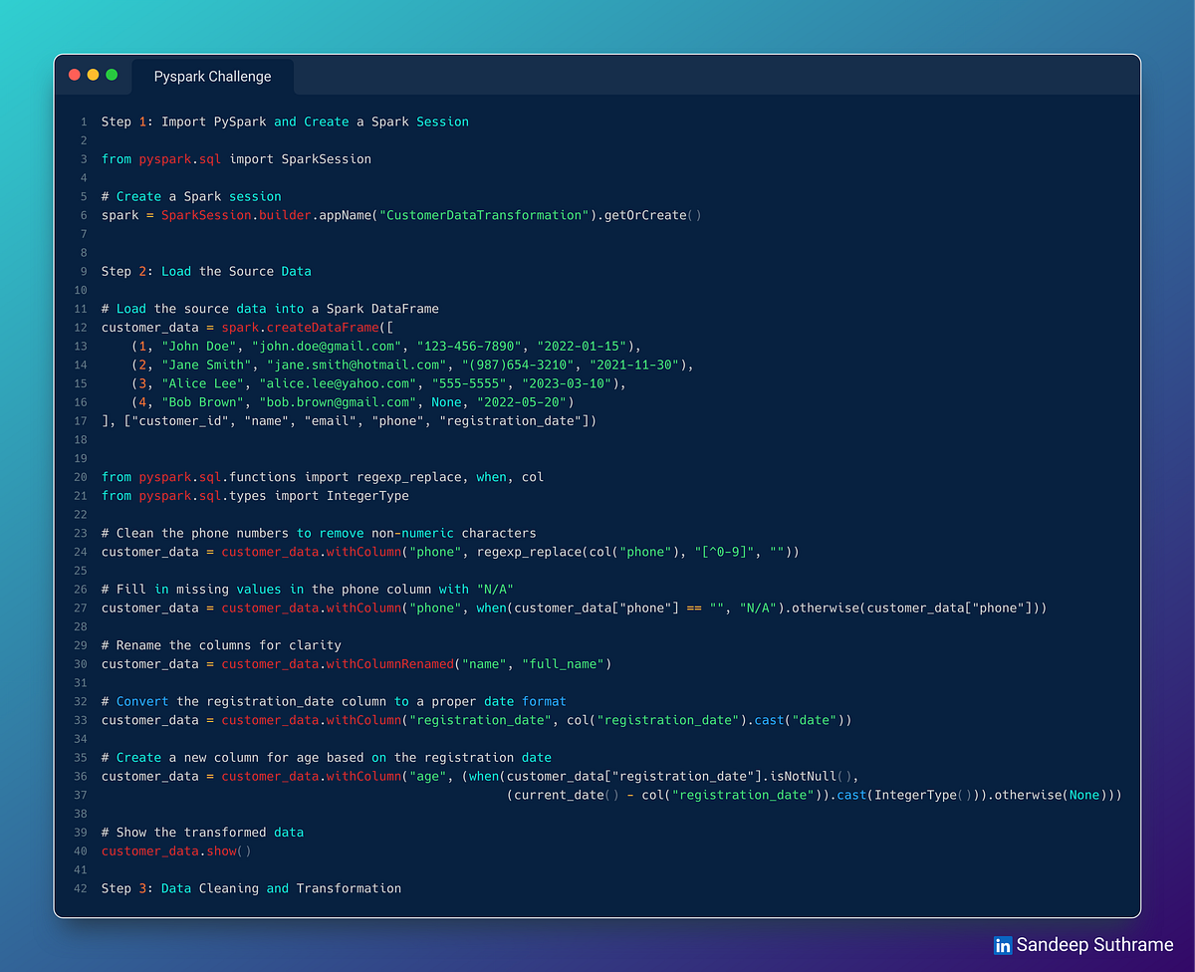Click the red close circle icon

pyautogui.click(x=74, y=74)
